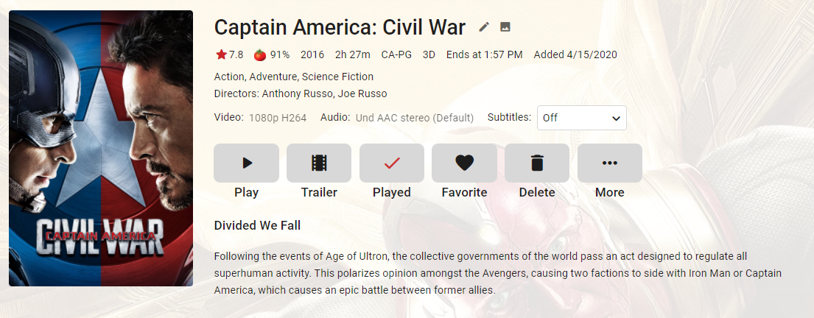Click the Und AAC stereo audio track
Screen dimensions: 814x318
point(415,118)
